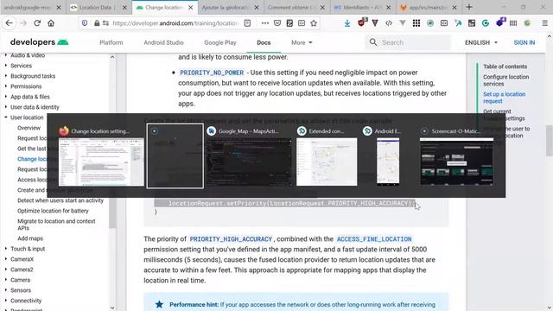
Task: Open Platform section in site nav
Action: click(x=111, y=42)
